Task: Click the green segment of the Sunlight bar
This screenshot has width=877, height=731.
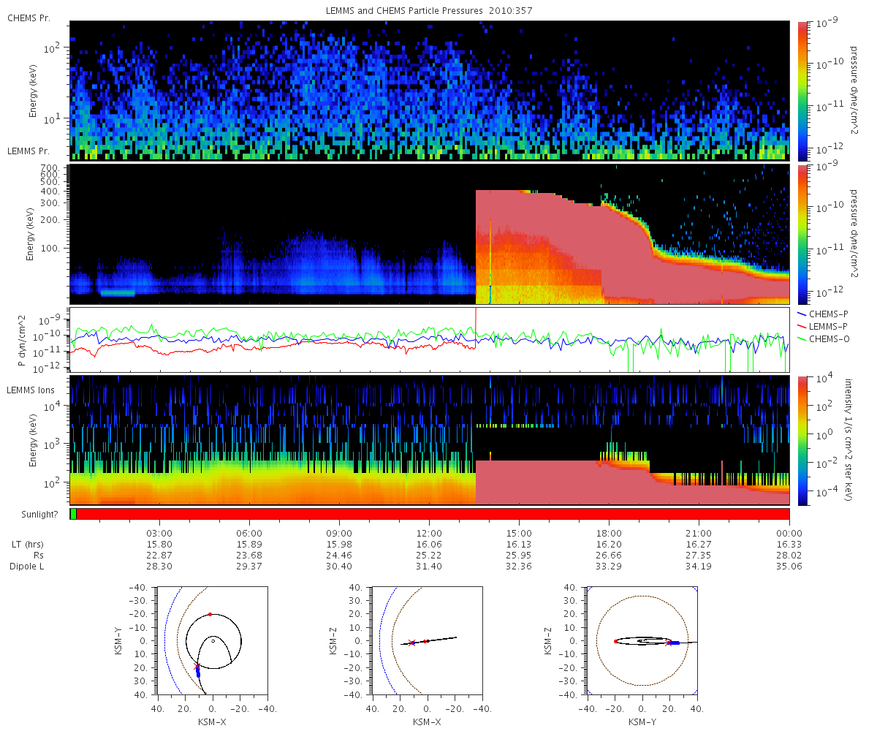Action: tap(73, 514)
